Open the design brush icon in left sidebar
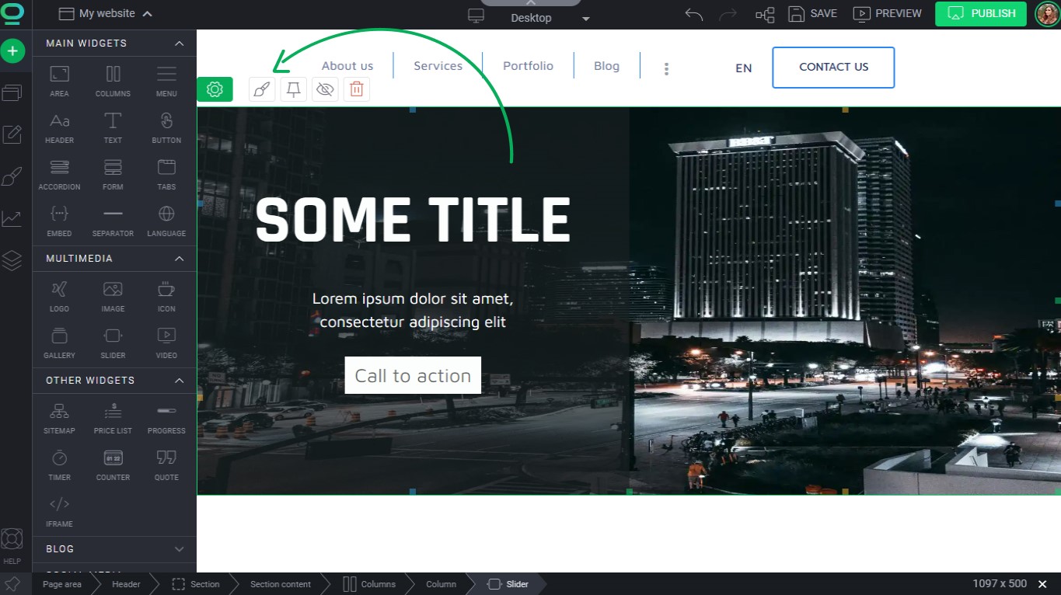This screenshot has width=1061, height=595. click(x=12, y=177)
